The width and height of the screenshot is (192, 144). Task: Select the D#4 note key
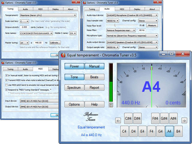tap(137, 118)
